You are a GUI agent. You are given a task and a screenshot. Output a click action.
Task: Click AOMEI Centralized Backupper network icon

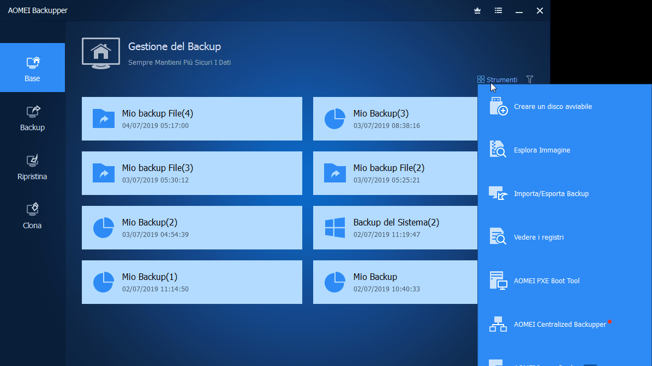click(x=498, y=325)
